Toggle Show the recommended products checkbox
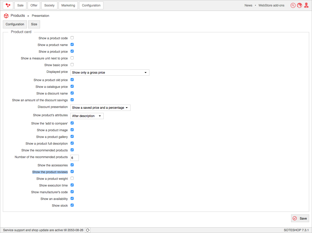Viewport: 312px width, 233px height. click(72, 150)
